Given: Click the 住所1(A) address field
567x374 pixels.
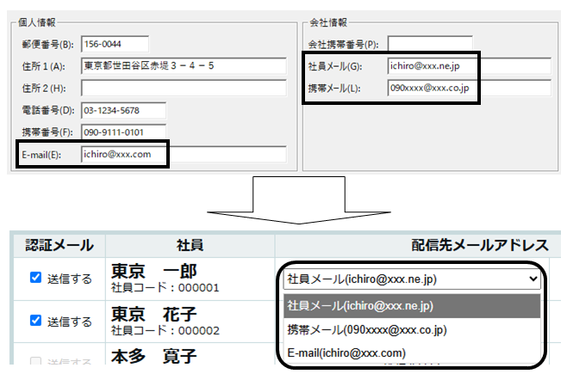Looking at the screenshot, I should coord(184,66).
